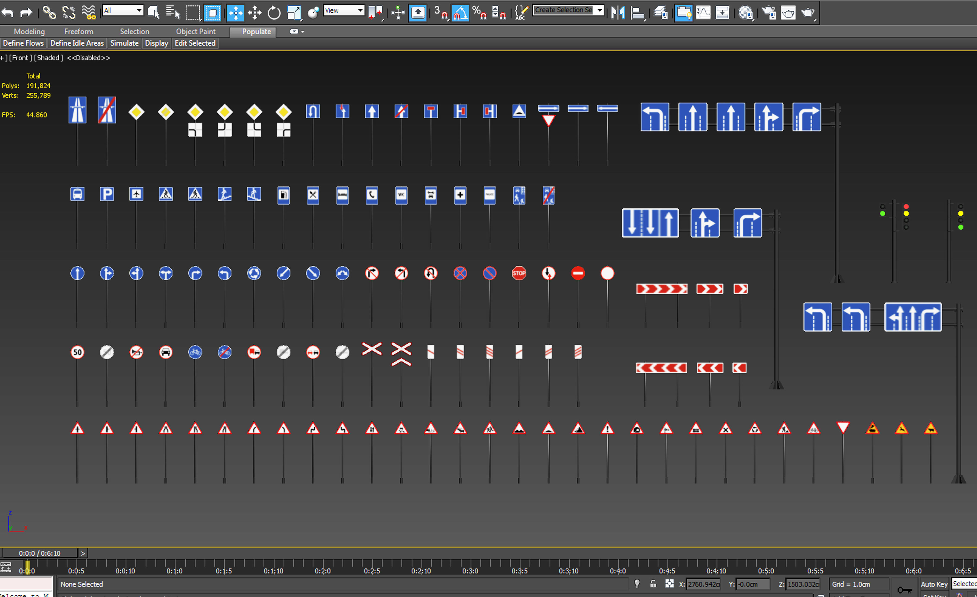Click the yellow time slider marker
The image size is (977, 597).
(x=27, y=567)
